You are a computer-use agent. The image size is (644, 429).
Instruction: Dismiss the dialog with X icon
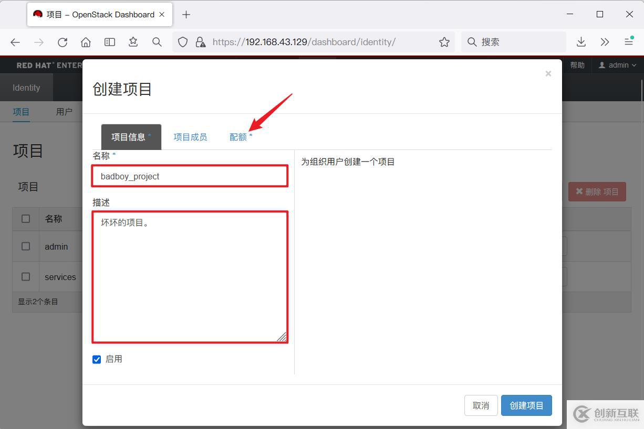(x=548, y=74)
